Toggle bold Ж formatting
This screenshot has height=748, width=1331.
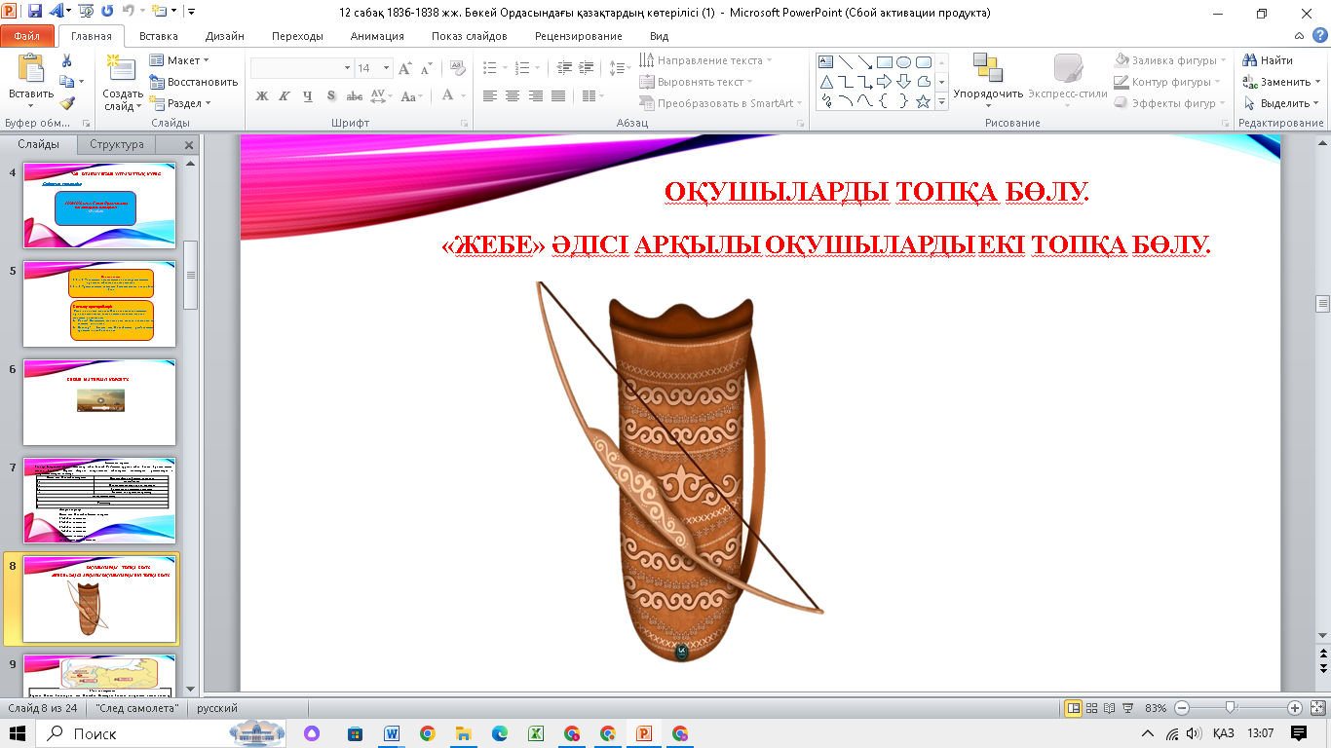pyautogui.click(x=261, y=96)
